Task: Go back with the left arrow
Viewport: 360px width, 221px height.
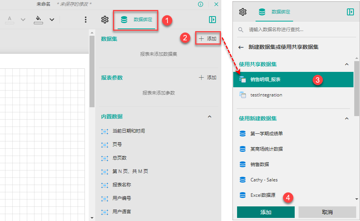Action: [x=241, y=47]
